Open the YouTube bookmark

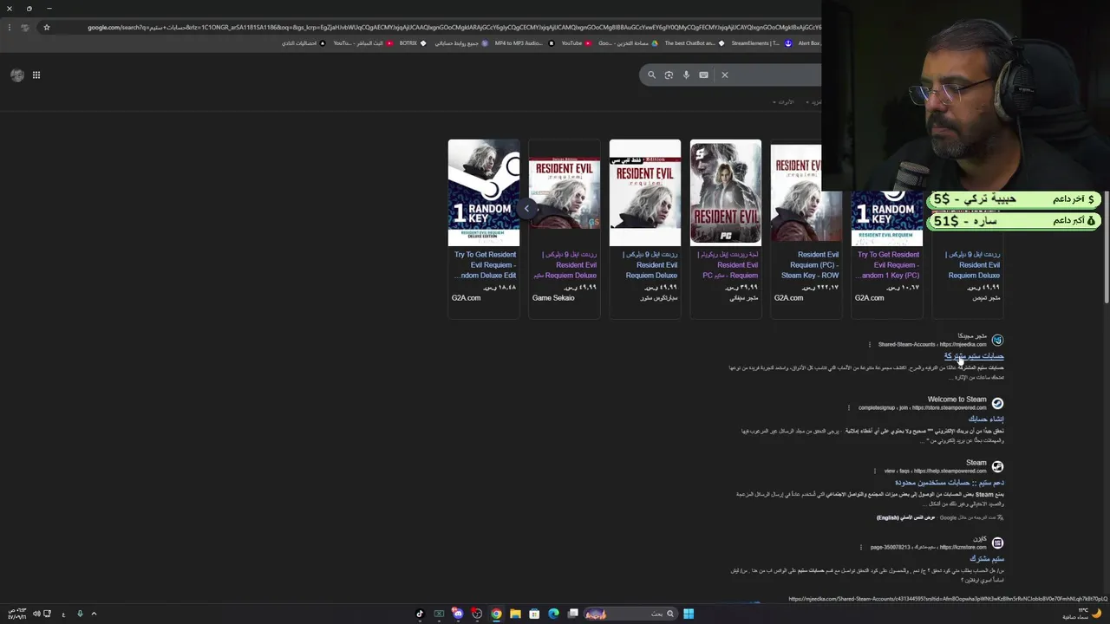(x=576, y=43)
